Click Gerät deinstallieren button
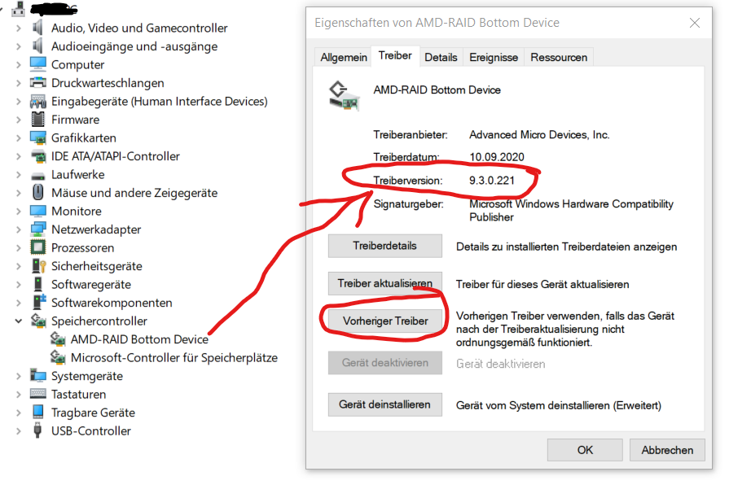This screenshot has width=729, height=498. pos(385,404)
